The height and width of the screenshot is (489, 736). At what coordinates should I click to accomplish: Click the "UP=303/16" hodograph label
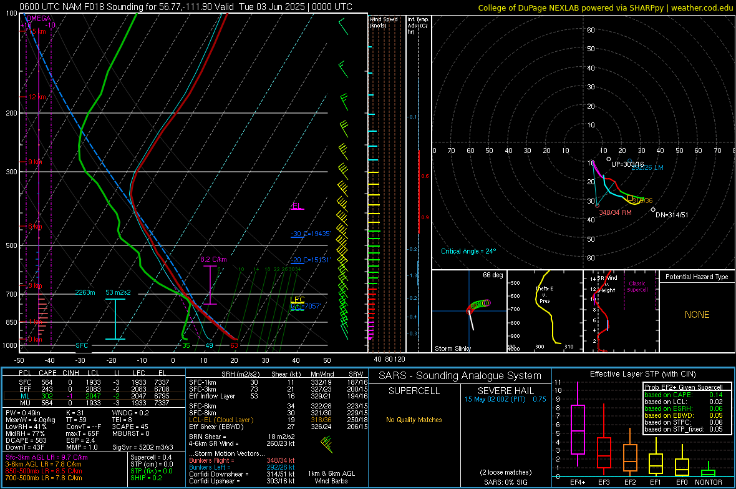627,165
